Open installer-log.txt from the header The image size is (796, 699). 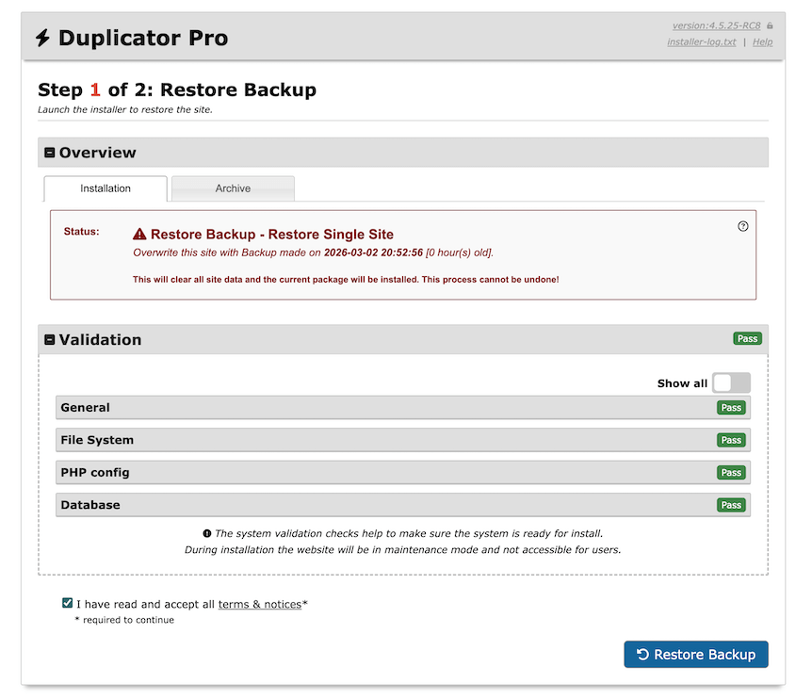tap(702, 41)
